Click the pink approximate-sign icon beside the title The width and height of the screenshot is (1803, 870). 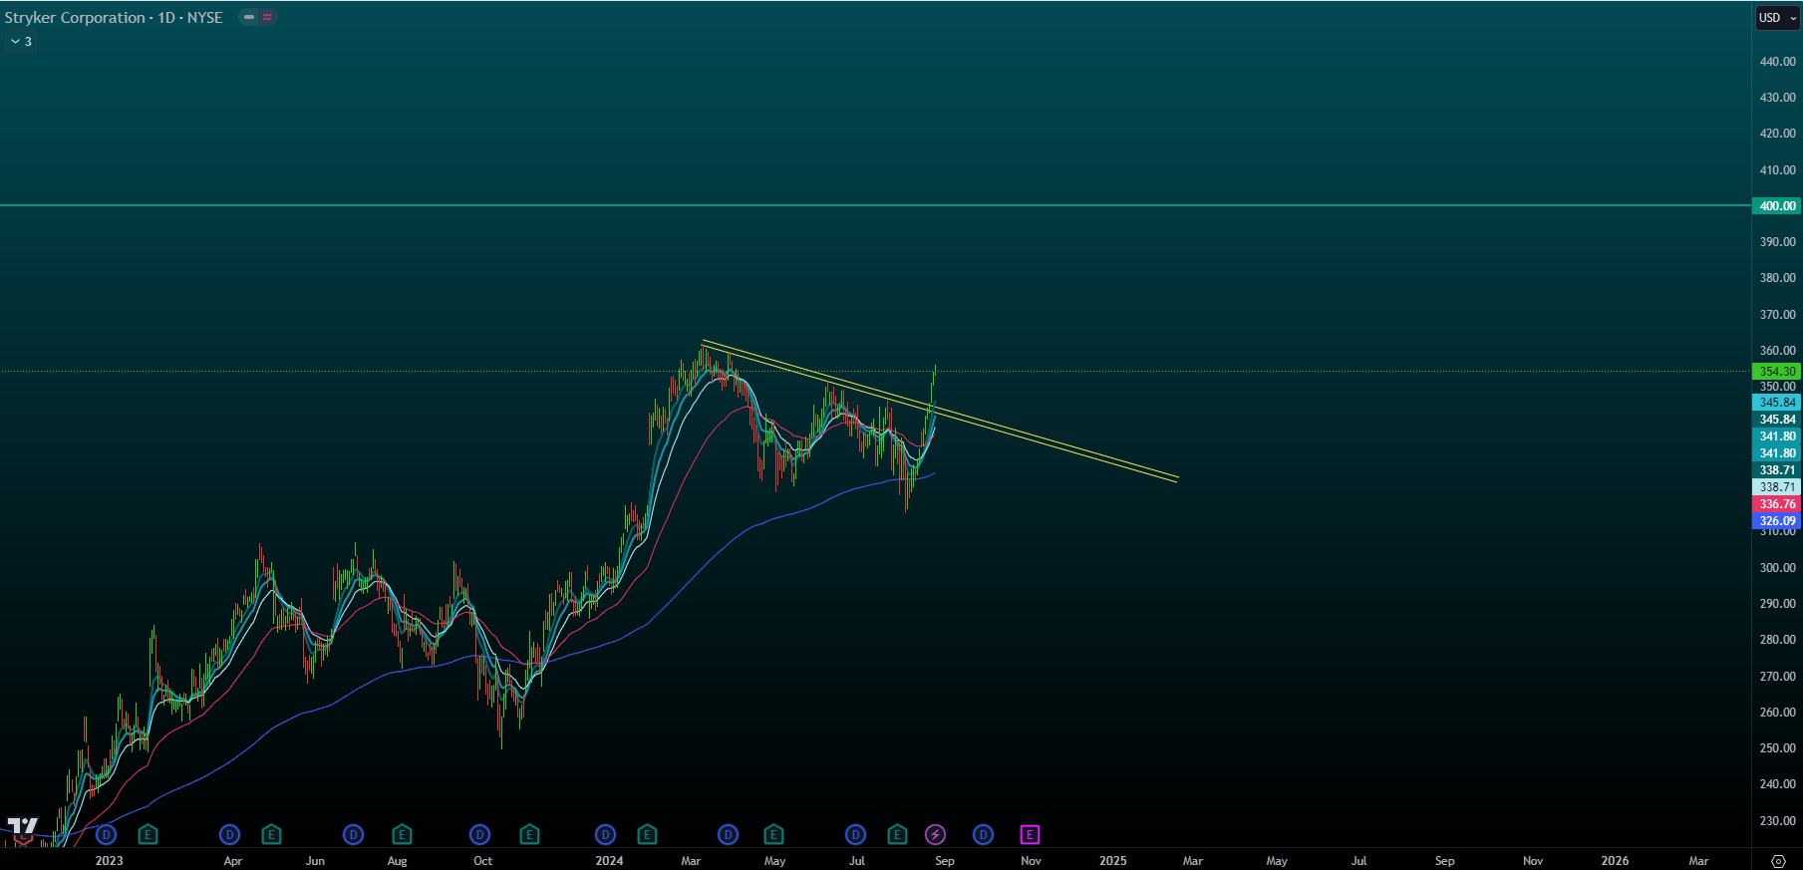(267, 17)
